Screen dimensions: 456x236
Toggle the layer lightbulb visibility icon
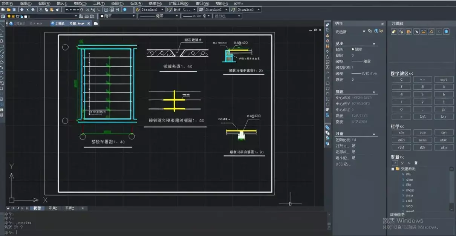pos(8,16)
